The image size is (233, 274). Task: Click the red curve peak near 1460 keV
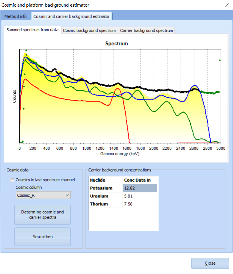(118, 89)
